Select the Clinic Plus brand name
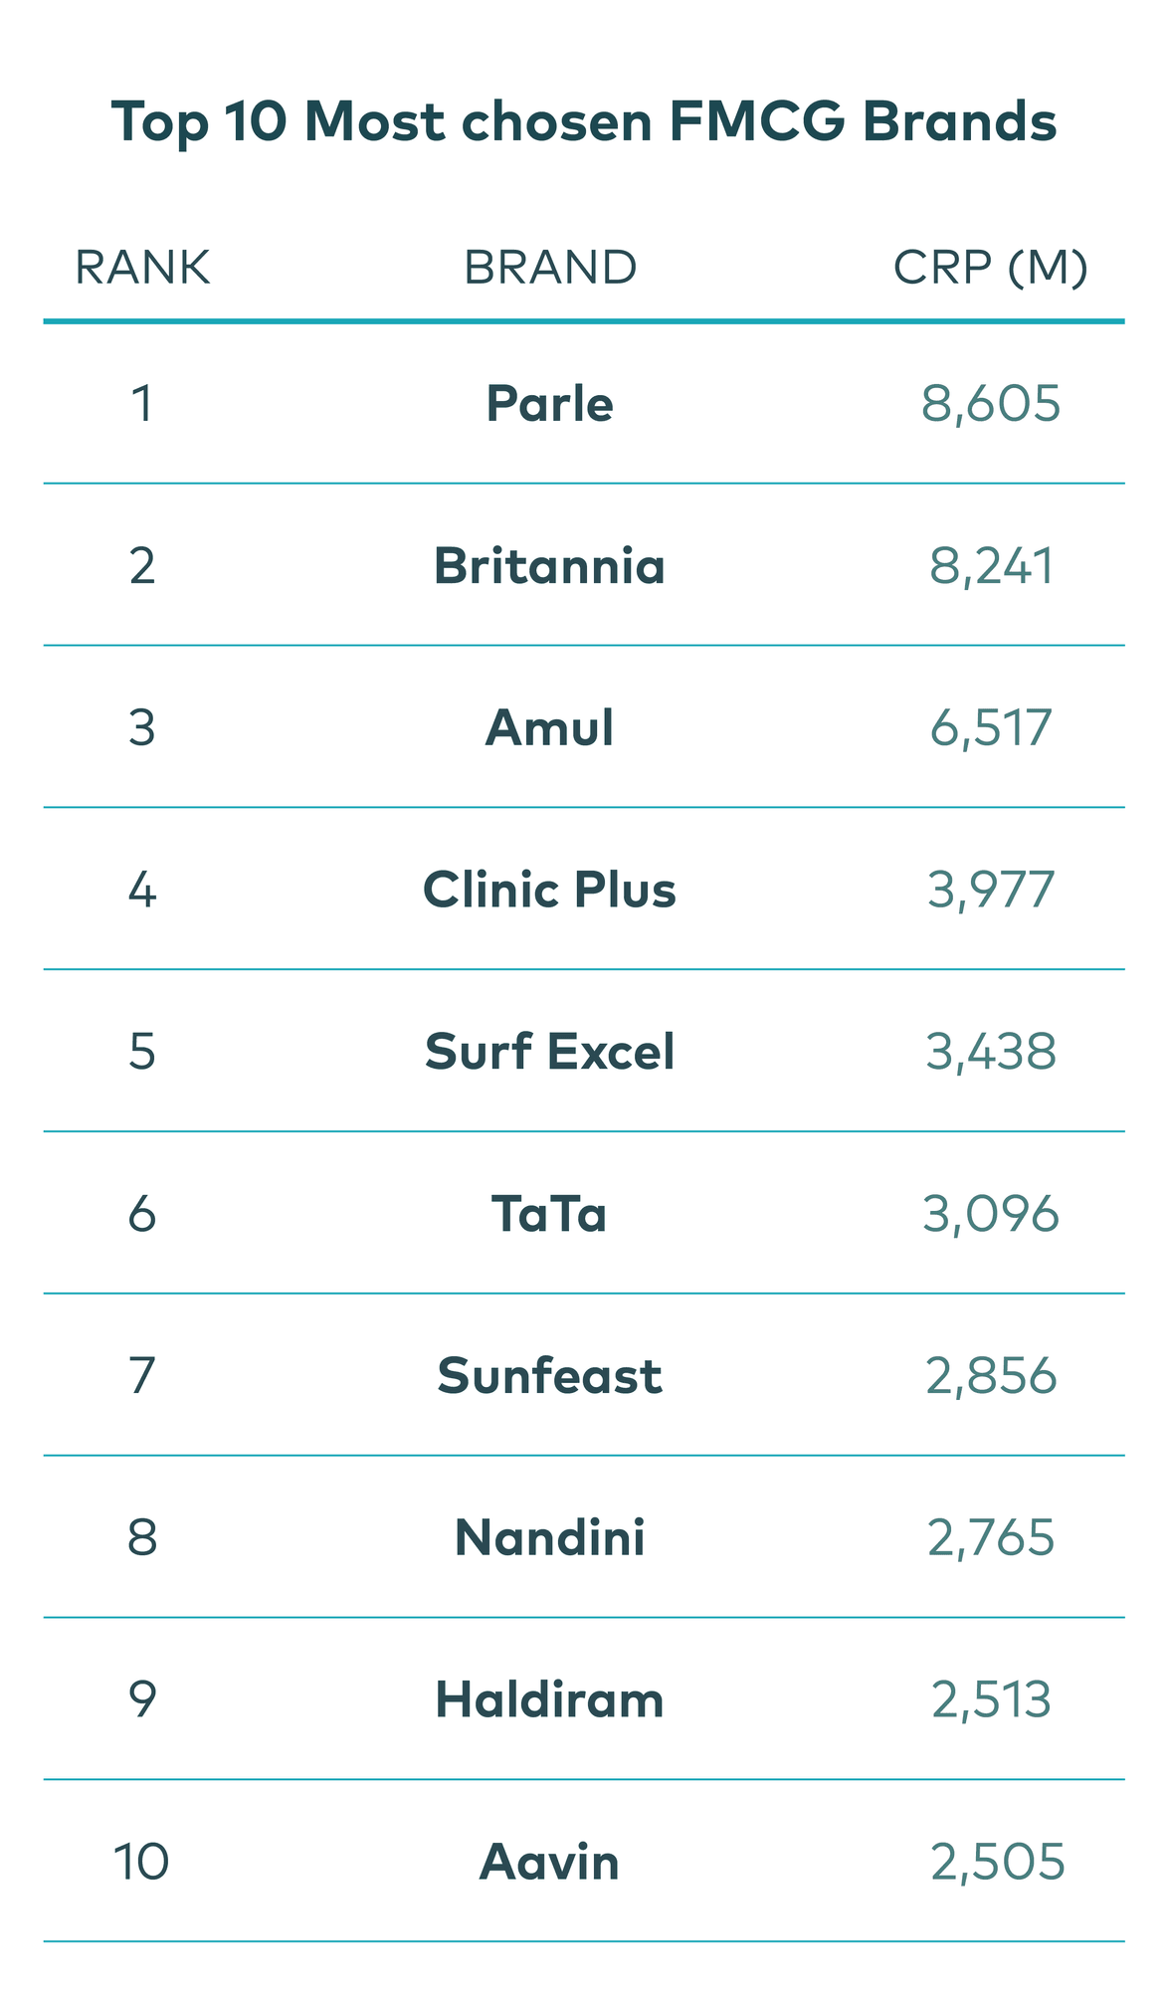The image size is (1168, 1990). [550, 890]
